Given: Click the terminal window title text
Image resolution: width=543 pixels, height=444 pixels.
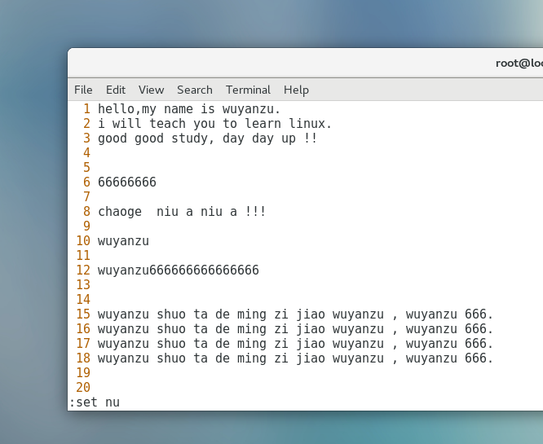Looking at the screenshot, I should click(x=519, y=63).
